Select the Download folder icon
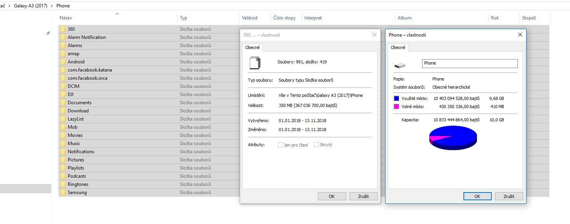The image size is (570, 224). (63, 111)
